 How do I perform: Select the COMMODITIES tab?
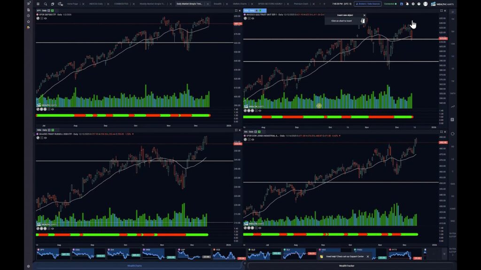tap(121, 3)
